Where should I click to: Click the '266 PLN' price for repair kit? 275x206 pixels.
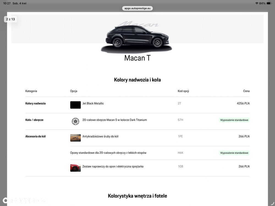click(244, 166)
